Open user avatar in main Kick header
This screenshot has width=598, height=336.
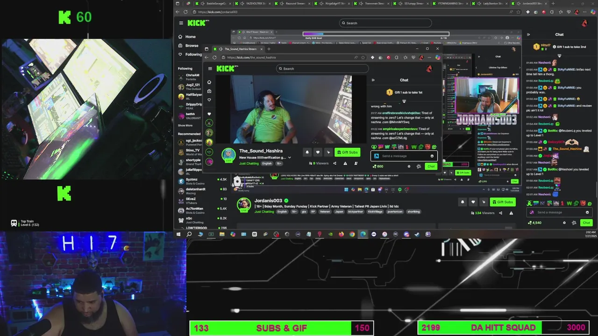584,23
